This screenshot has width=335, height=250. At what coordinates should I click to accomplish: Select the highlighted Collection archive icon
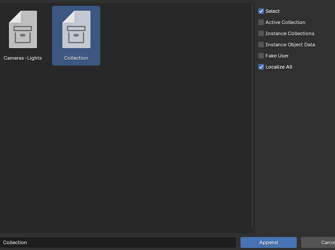(76, 29)
